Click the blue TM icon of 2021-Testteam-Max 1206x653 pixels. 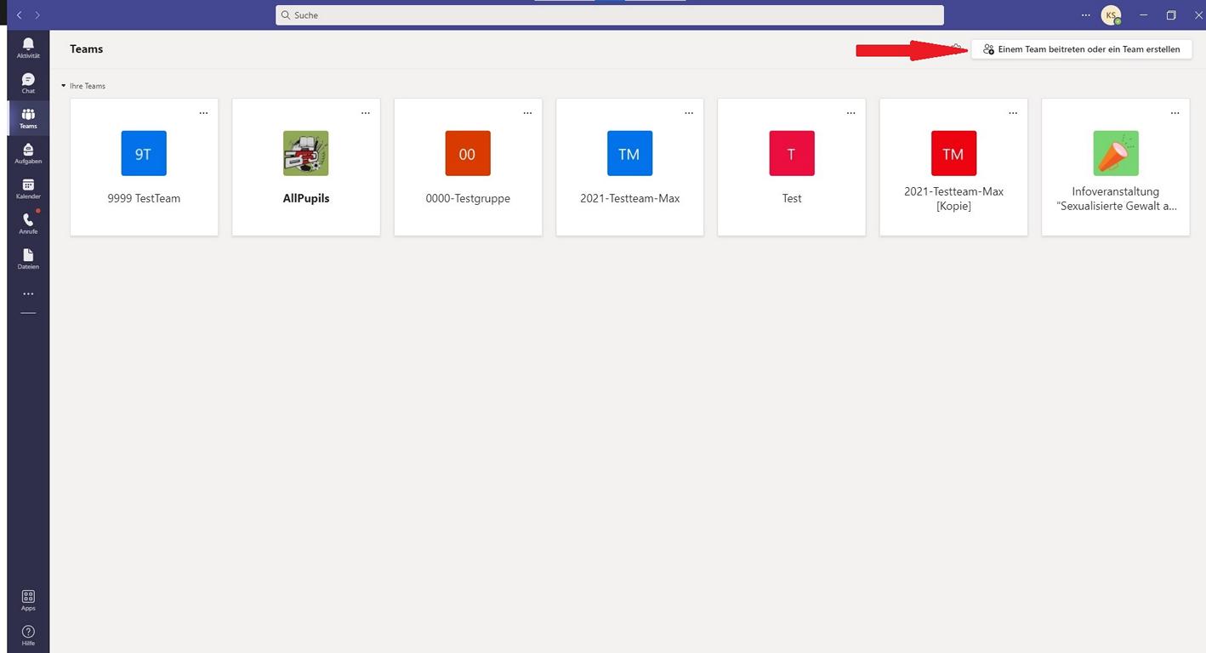pos(629,154)
